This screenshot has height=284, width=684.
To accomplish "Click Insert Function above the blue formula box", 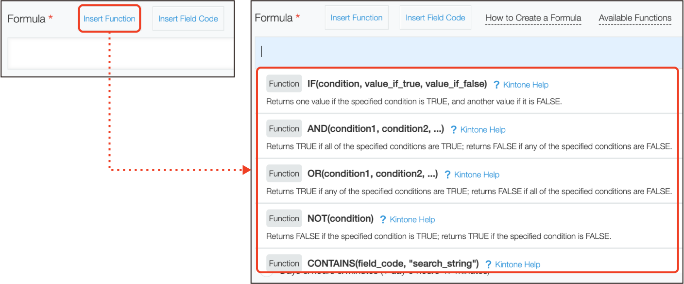I will pos(357,18).
